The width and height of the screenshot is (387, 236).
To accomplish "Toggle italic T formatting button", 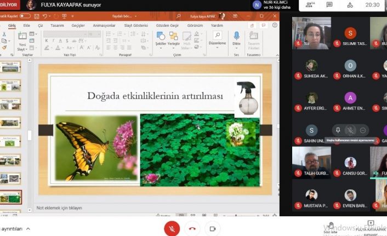I will [x=53, y=41].
